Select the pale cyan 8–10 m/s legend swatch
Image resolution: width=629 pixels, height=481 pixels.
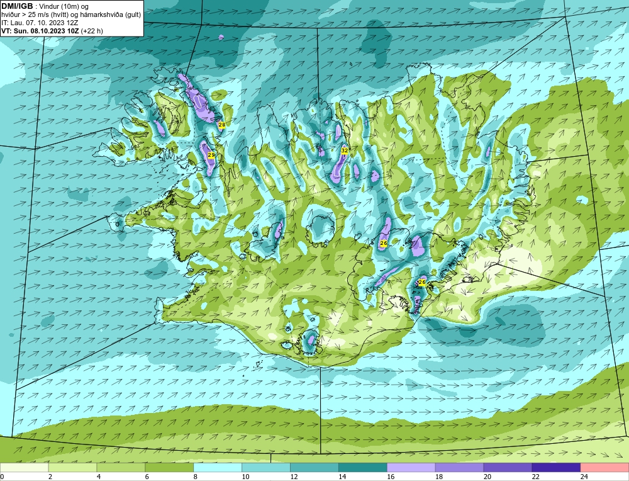click(x=218, y=467)
